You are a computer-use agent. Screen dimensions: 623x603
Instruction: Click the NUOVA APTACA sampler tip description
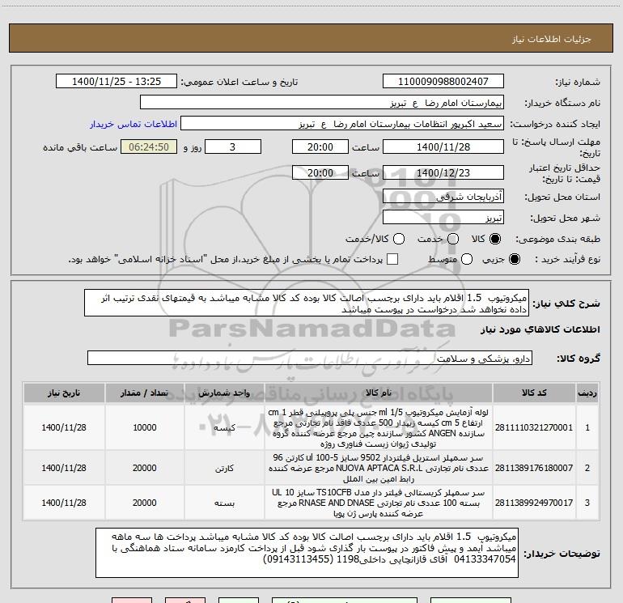point(379,468)
